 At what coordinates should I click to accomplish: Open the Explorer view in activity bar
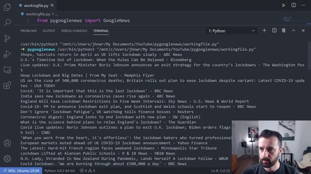point(7,7)
